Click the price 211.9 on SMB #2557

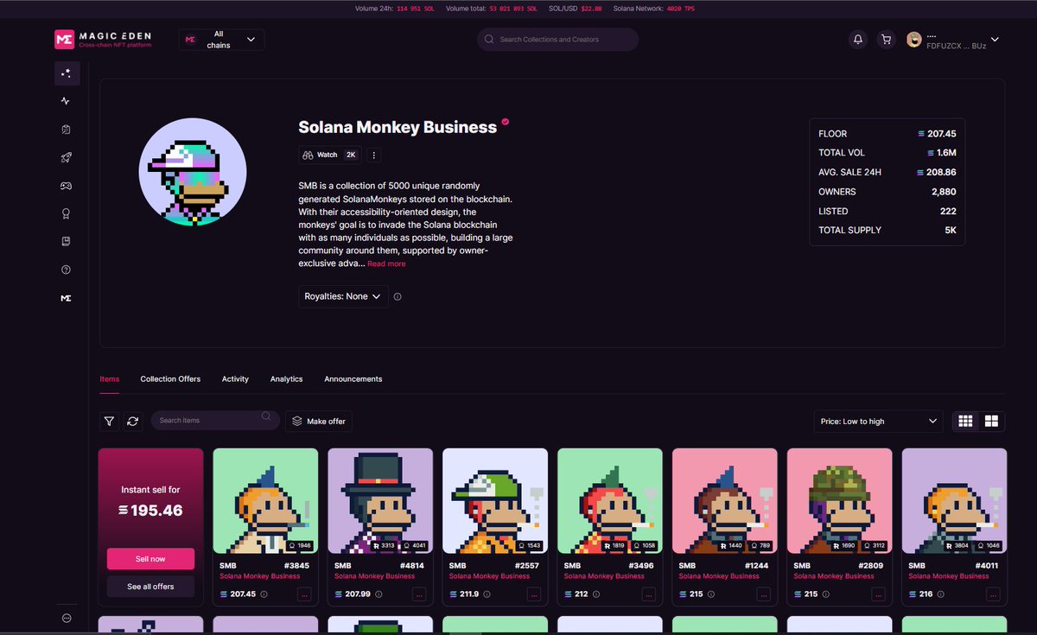(x=468, y=594)
